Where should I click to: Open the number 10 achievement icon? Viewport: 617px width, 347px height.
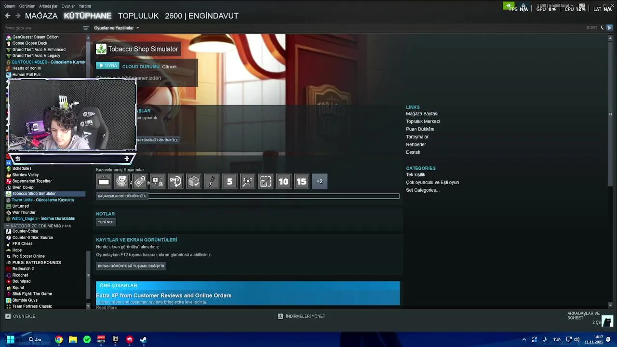(283, 182)
